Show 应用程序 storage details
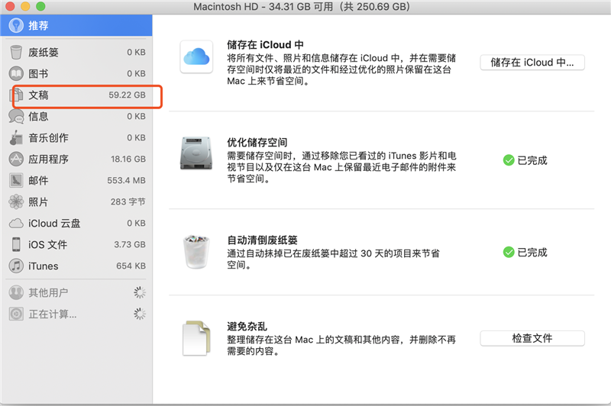611x406 pixels. pos(76,159)
